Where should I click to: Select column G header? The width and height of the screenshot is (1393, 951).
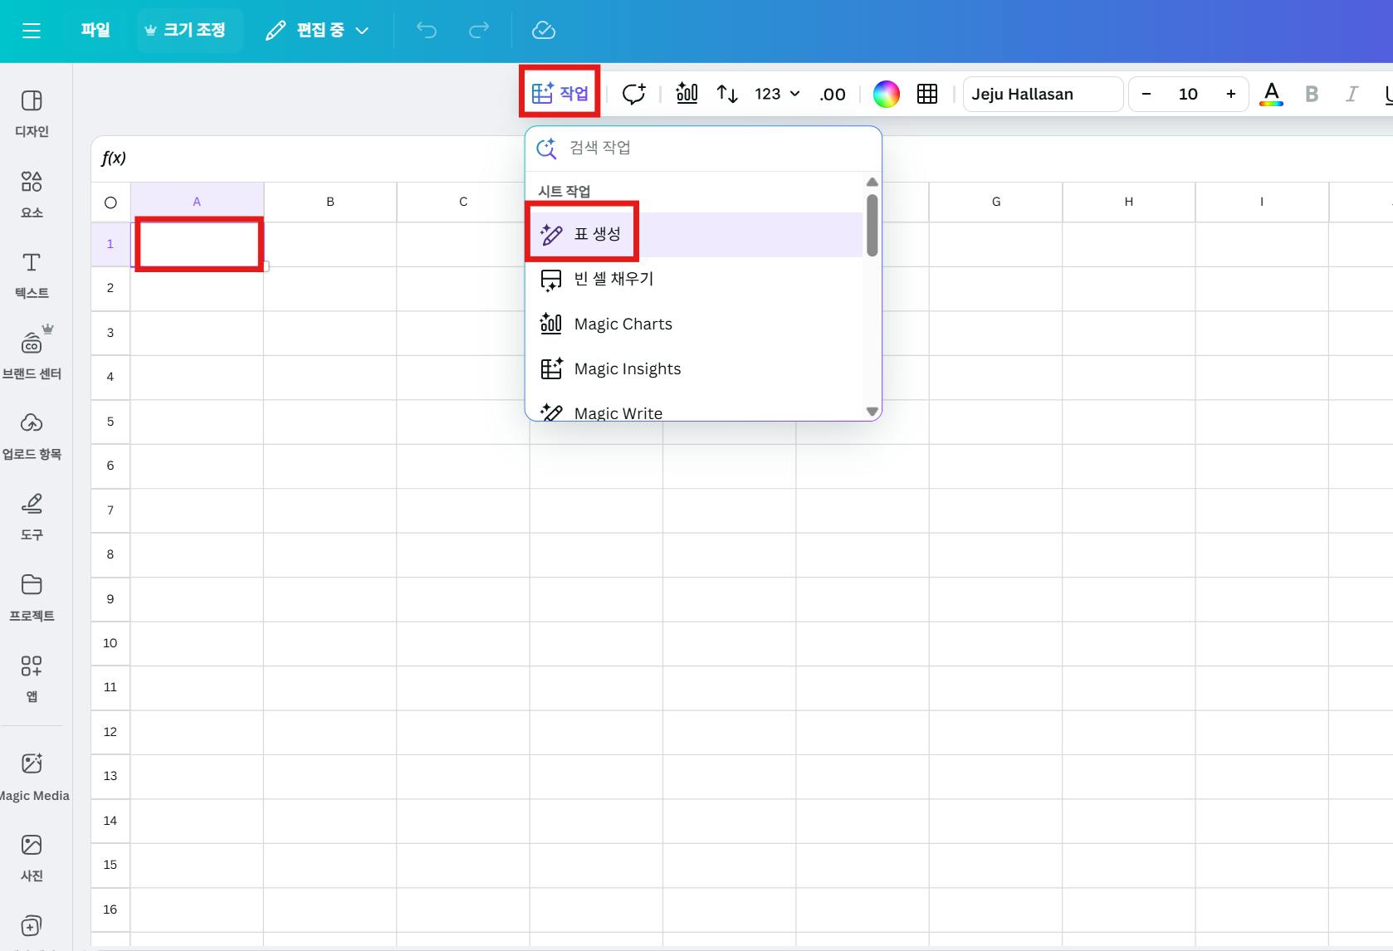pos(996,202)
